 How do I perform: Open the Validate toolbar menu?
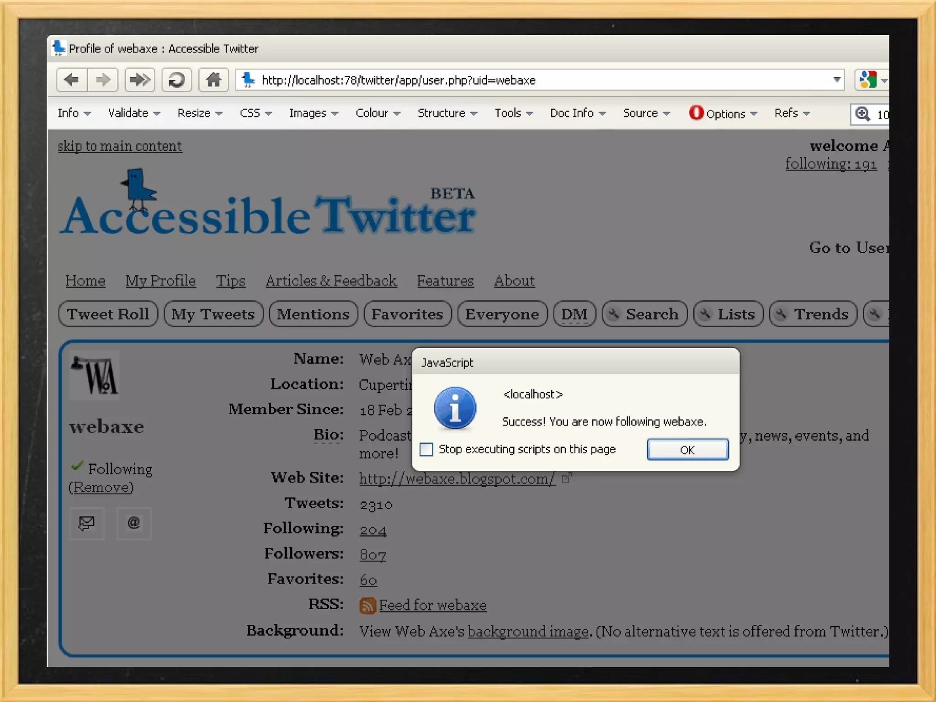point(134,113)
